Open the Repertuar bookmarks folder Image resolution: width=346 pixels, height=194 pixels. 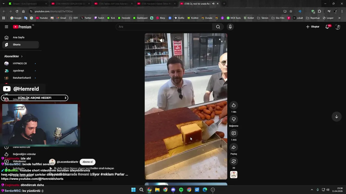tap(313, 18)
